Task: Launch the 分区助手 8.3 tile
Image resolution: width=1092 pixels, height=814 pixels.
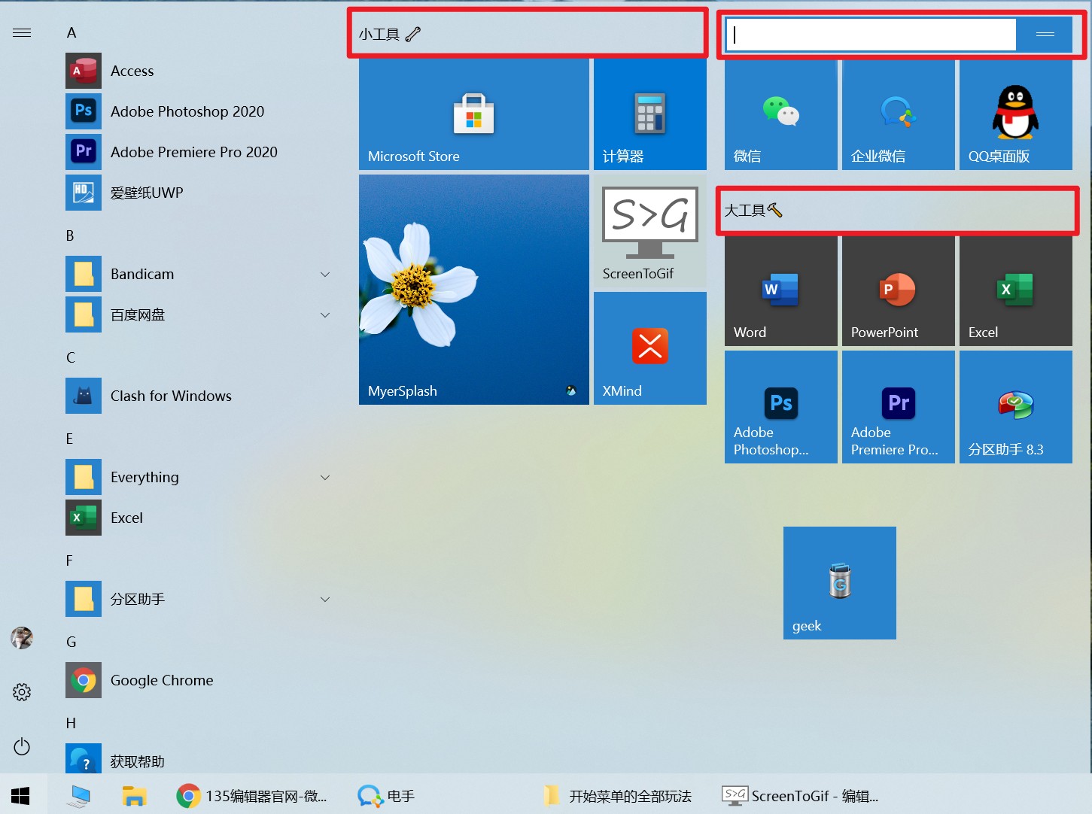Action: (x=1016, y=407)
